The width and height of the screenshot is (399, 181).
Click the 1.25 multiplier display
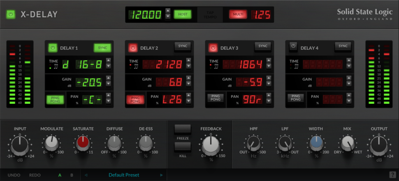[261, 14]
